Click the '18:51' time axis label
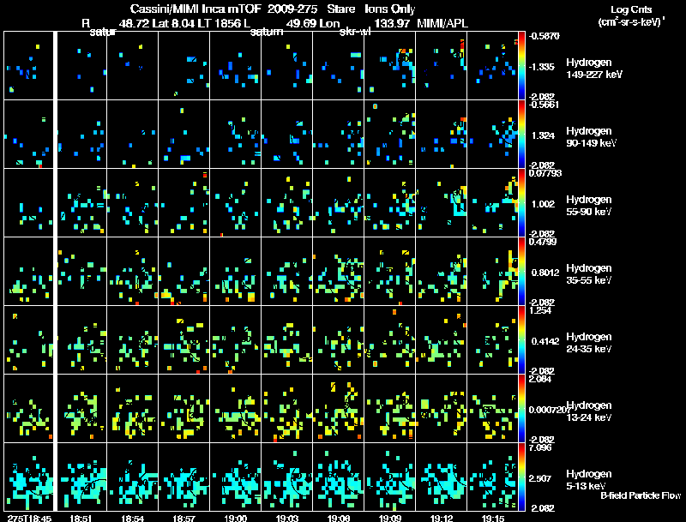This screenshot has width=686, height=522. point(81,519)
